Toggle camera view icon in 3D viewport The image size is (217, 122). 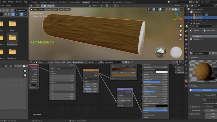(x=180, y=35)
